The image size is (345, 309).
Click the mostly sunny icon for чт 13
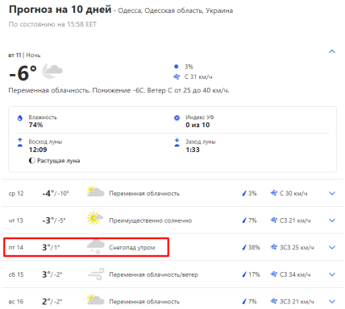pyautogui.click(x=95, y=218)
